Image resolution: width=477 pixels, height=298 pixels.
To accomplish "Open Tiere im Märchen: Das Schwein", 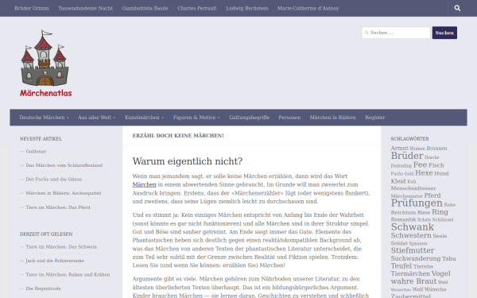I will tap(61, 247).
